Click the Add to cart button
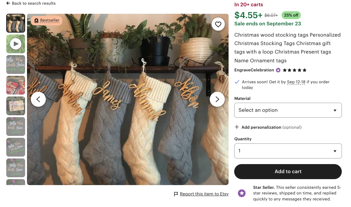351x207 pixels. 288,172
